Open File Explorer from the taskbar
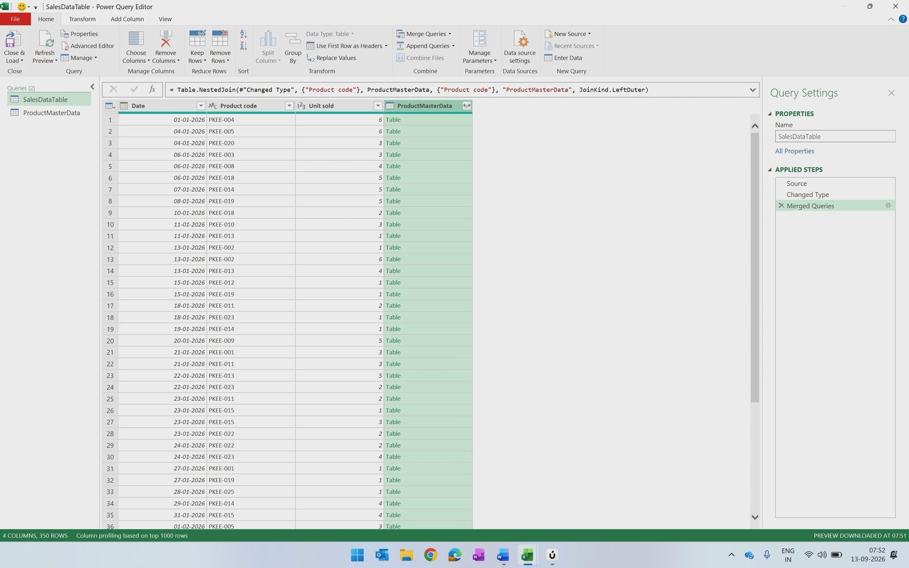The width and height of the screenshot is (909, 568). pyautogui.click(x=406, y=555)
